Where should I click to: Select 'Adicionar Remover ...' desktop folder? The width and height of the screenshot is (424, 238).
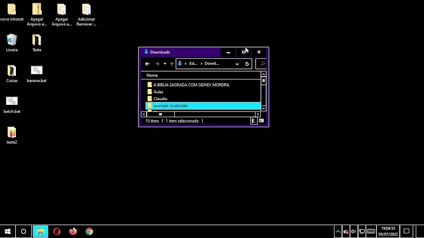86,15
